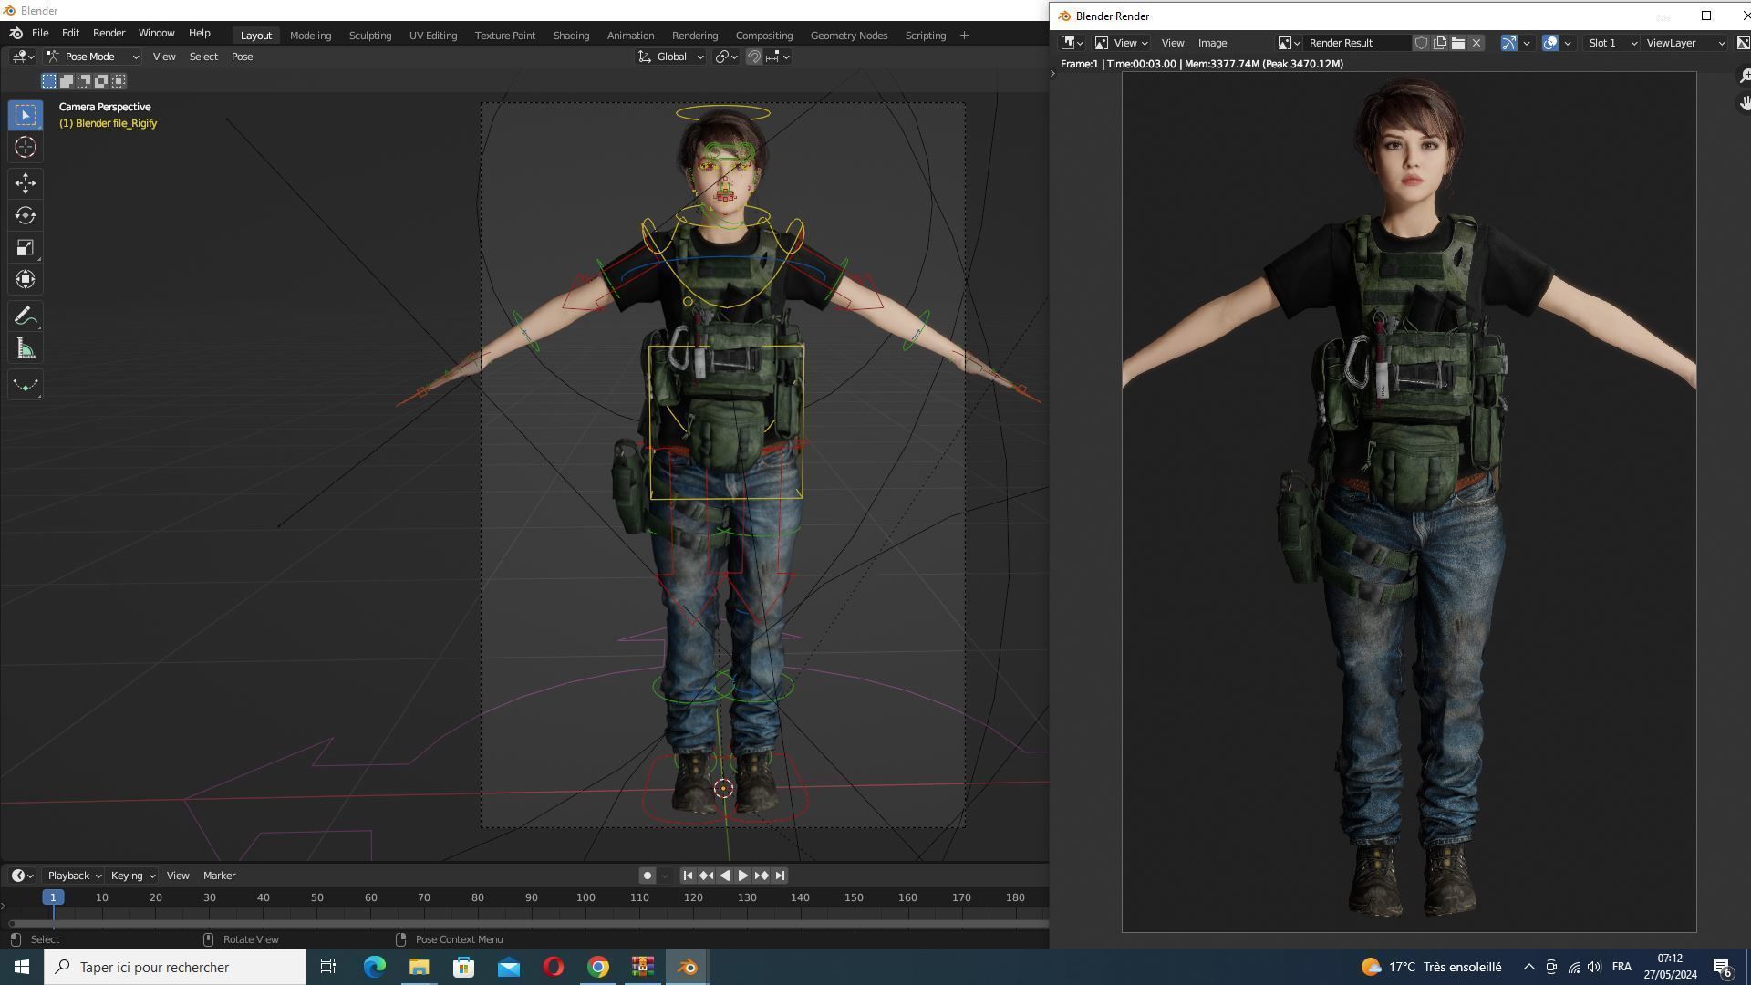Select the Scale tool

click(26, 248)
